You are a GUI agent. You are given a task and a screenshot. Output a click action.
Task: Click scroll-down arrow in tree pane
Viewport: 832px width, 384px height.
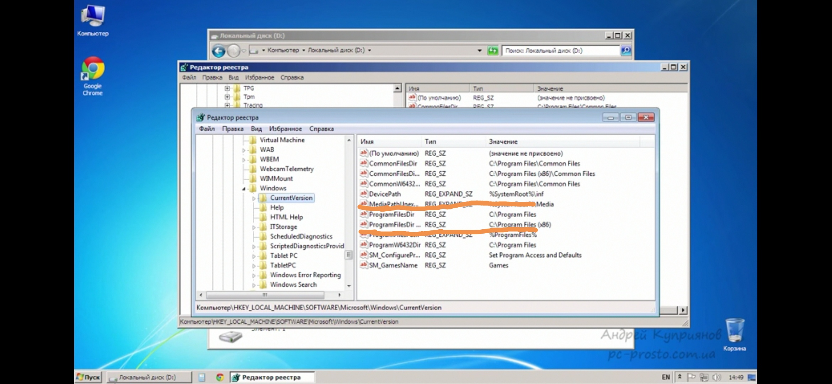pyautogui.click(x=349, y=286)
